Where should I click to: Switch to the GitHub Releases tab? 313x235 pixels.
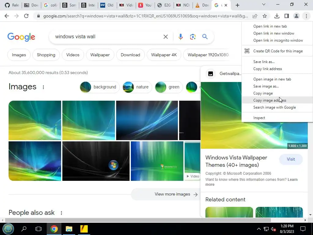[12, 5]
